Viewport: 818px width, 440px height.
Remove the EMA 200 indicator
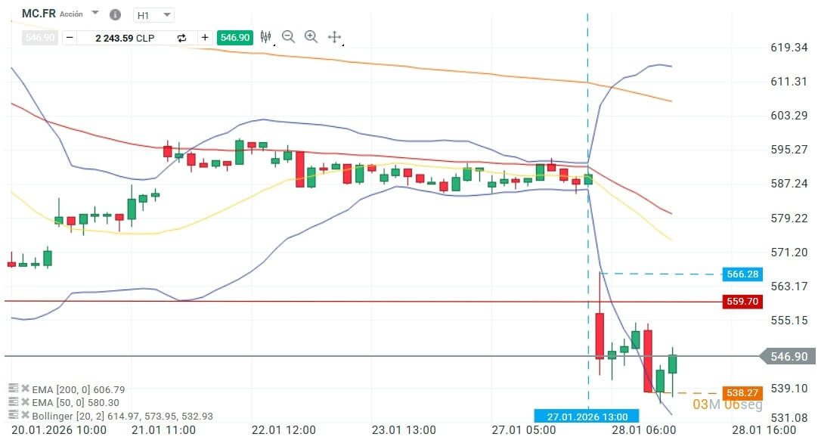tap(25, 389)
